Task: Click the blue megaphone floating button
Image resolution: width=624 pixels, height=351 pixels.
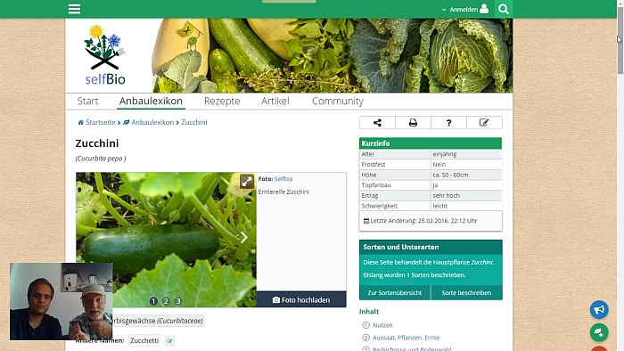Action: tap(599, 309)
